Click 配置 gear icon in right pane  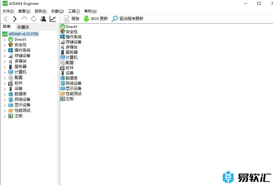click(63, 63)
